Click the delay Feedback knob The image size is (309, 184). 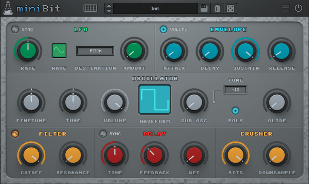tap(154, 155)
